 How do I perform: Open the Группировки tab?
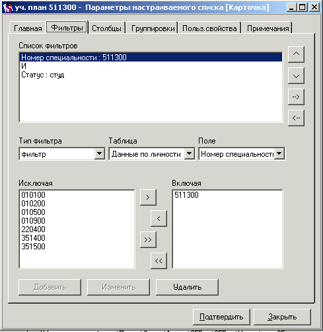(153, 28)
